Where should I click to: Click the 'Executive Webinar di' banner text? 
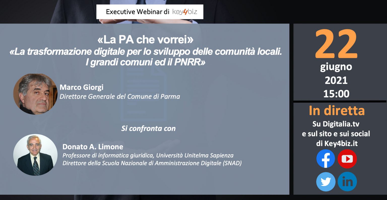(138, 12)
